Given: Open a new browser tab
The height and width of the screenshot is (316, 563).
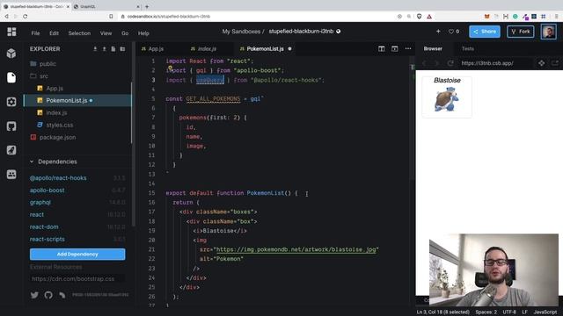Looking at the screenshot, I should (x=147, y=6).
